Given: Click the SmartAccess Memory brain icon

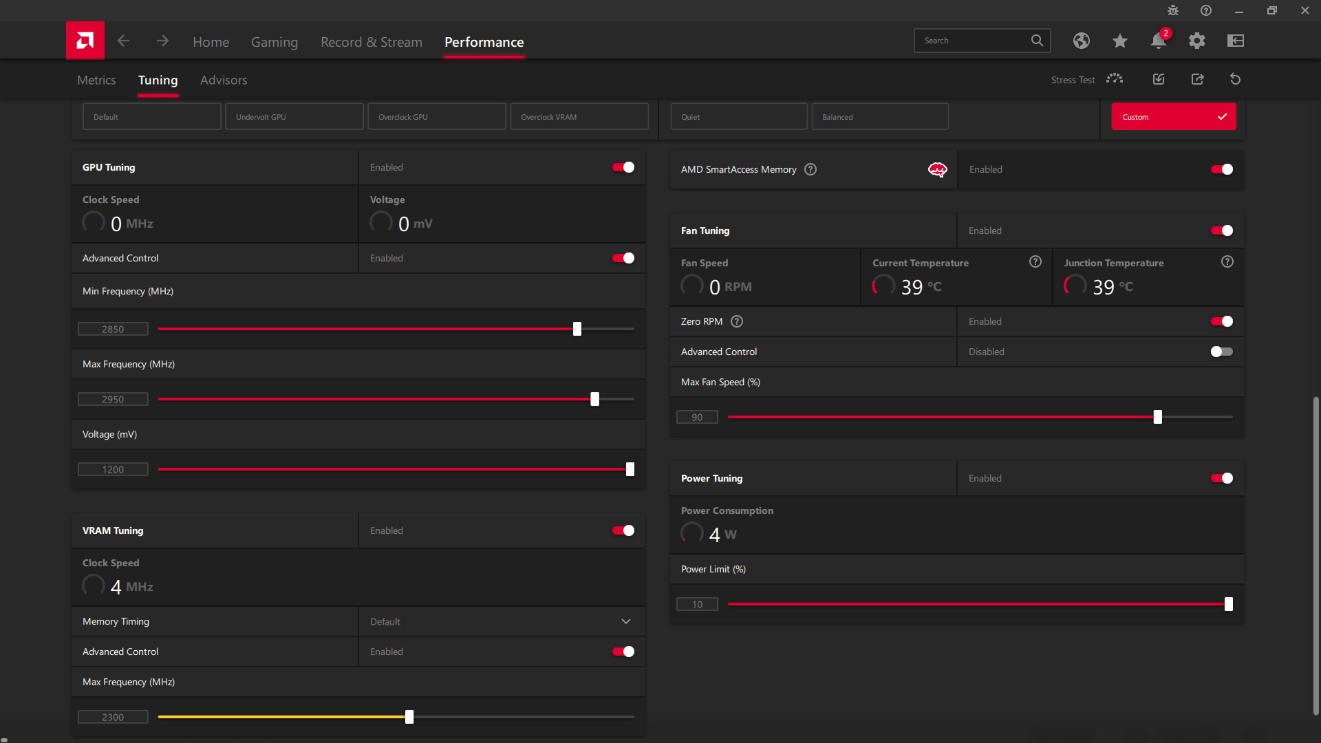Looking at the screenshot, I should 938,169.
